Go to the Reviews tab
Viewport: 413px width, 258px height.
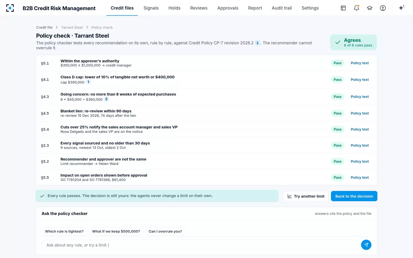click(199, 8)
